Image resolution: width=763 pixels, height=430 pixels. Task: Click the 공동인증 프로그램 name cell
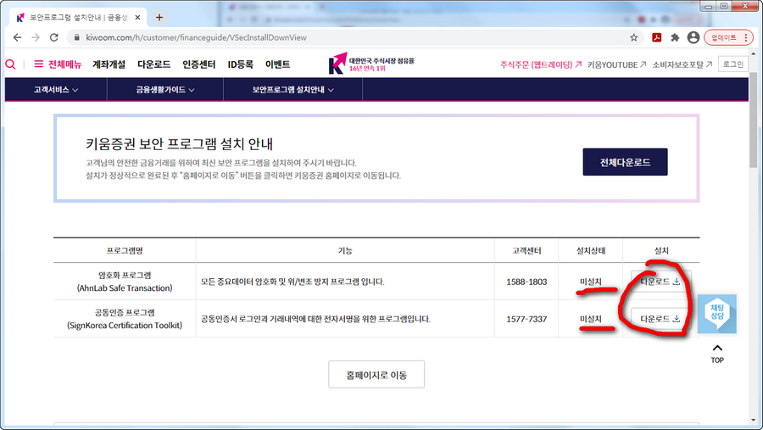pos(125,319)
